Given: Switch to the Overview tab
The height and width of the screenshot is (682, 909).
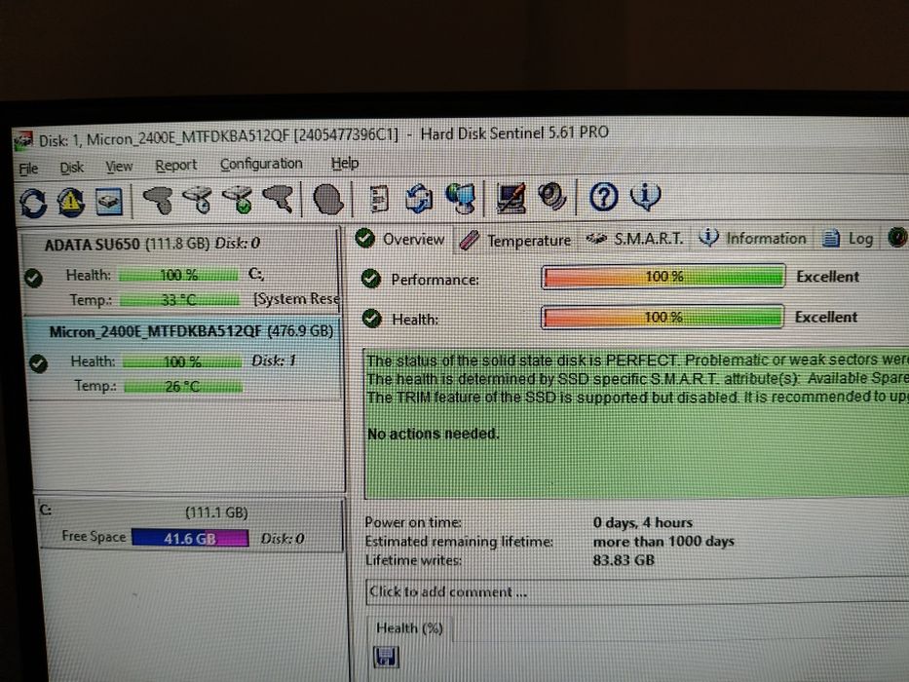Looking at the screenshot, I should click(x=400, y=239).
